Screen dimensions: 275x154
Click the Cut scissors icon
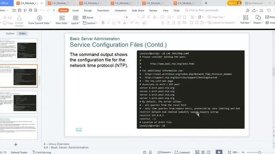[x=5, y=18]
